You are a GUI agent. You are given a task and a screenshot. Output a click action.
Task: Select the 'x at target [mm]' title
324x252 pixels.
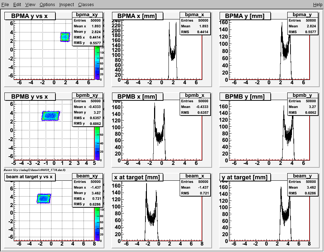[x=138, y=177]
